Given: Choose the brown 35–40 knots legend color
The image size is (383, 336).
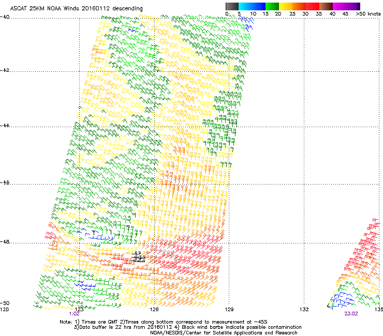Looking at the screenshot, I should (326, 6).
